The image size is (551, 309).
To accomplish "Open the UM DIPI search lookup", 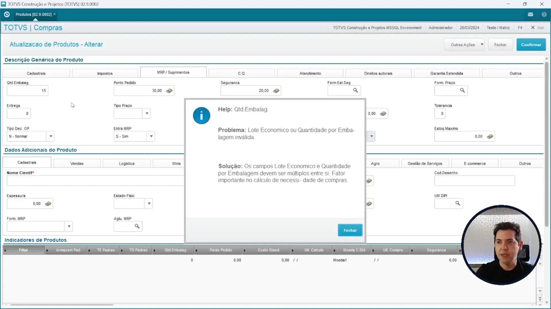I will (x=457, y=203).
